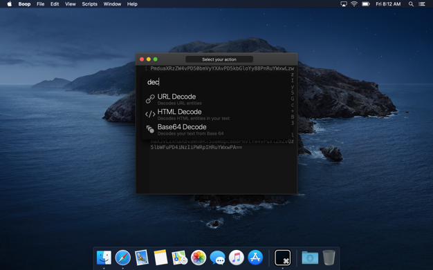Minimize the Boop window with yellow button

pos(149,59)
